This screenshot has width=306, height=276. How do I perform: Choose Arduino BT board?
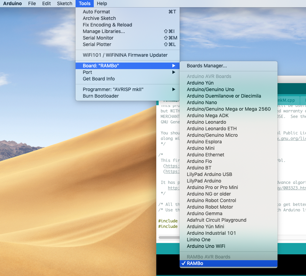228,168
